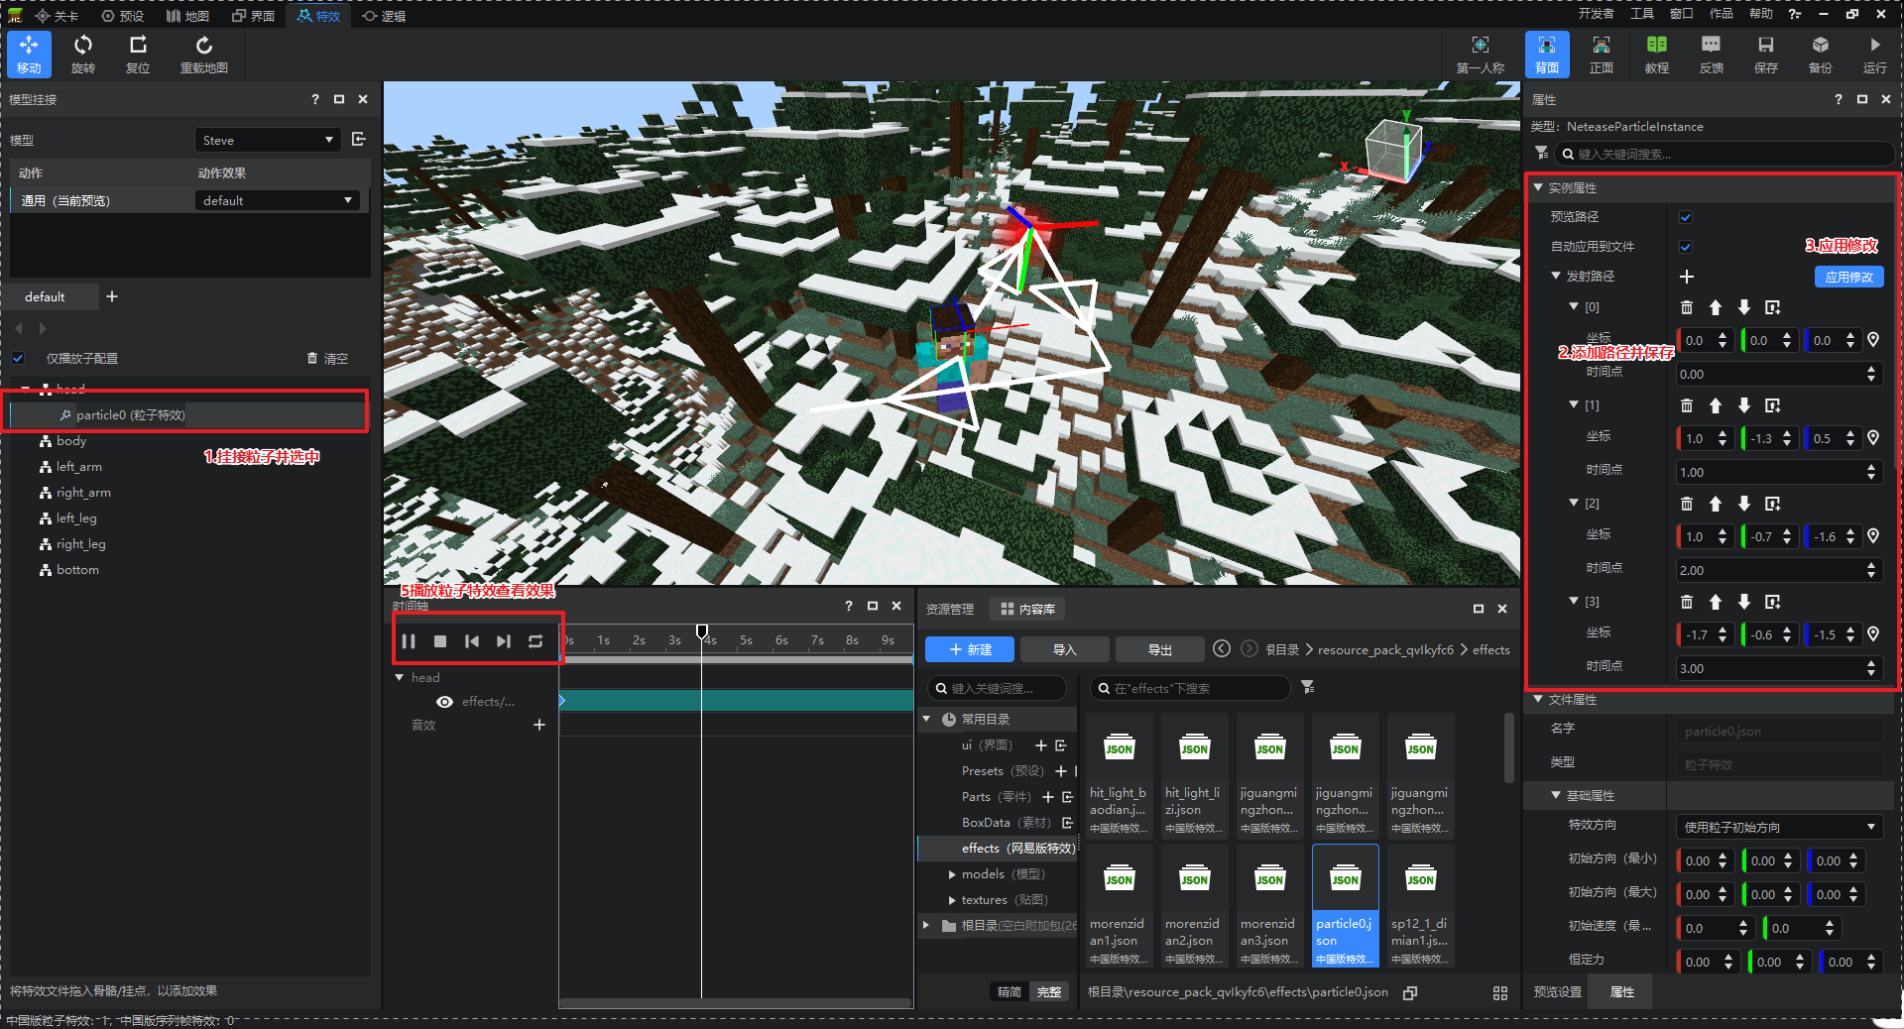Expand the models (模型) folder
Image resolution: width=1904 pixels, height=1029 pixels.
tap(952, 874)
